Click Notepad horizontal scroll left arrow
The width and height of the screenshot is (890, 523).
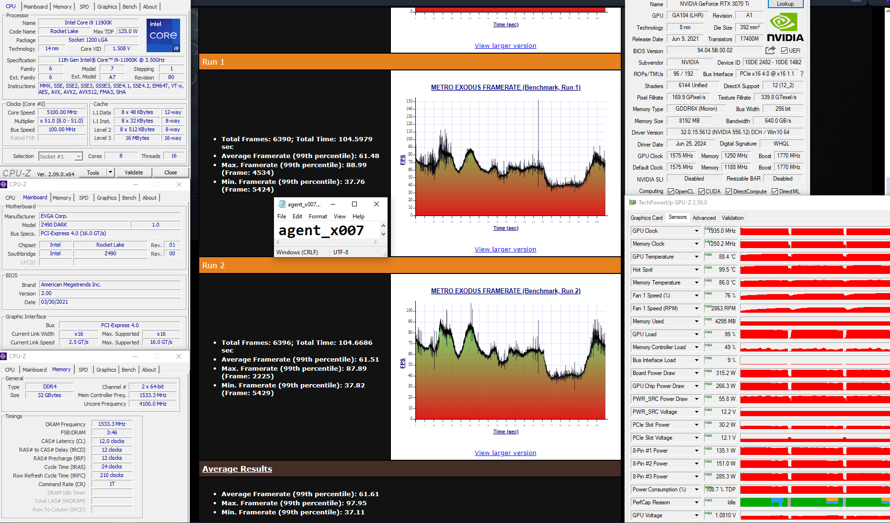click(x=278, y=242)
